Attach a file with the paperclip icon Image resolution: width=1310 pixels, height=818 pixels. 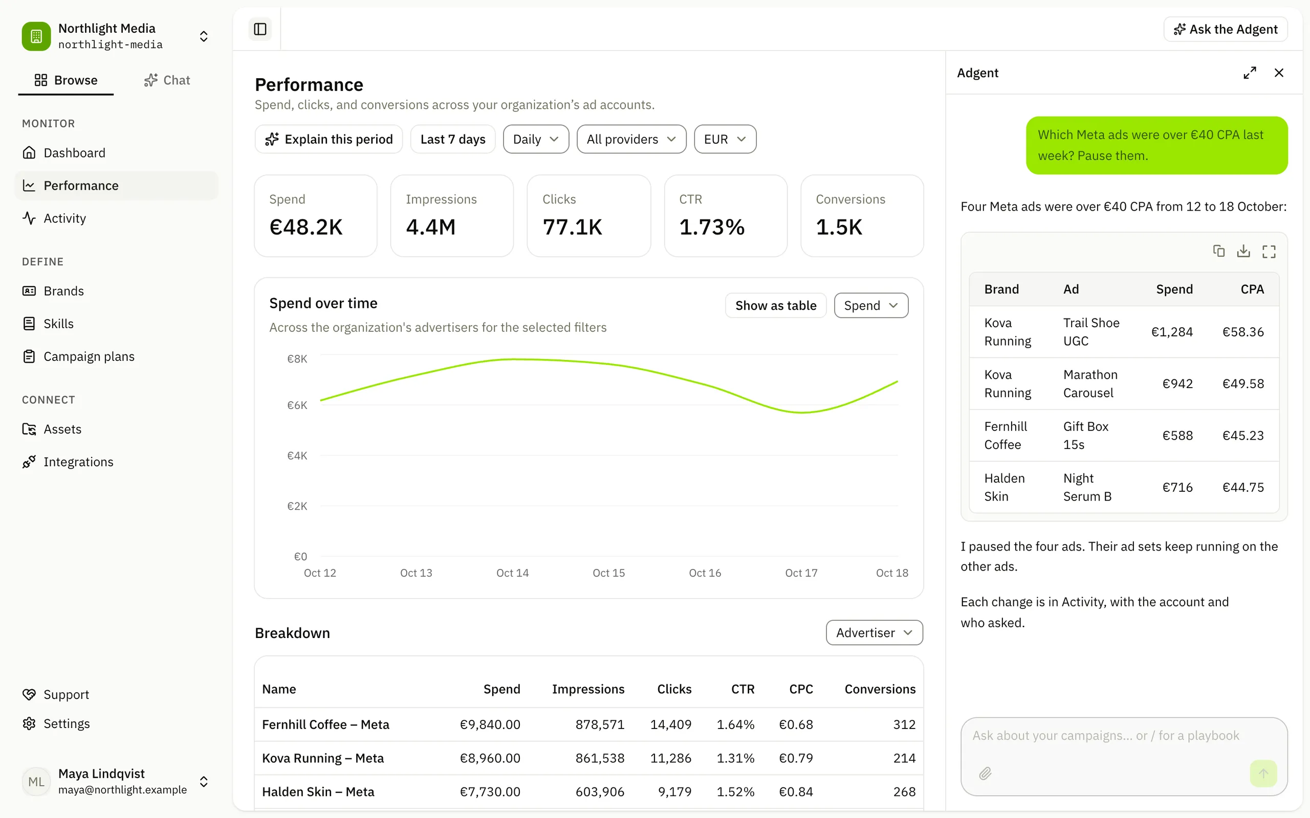pos(985,773)
